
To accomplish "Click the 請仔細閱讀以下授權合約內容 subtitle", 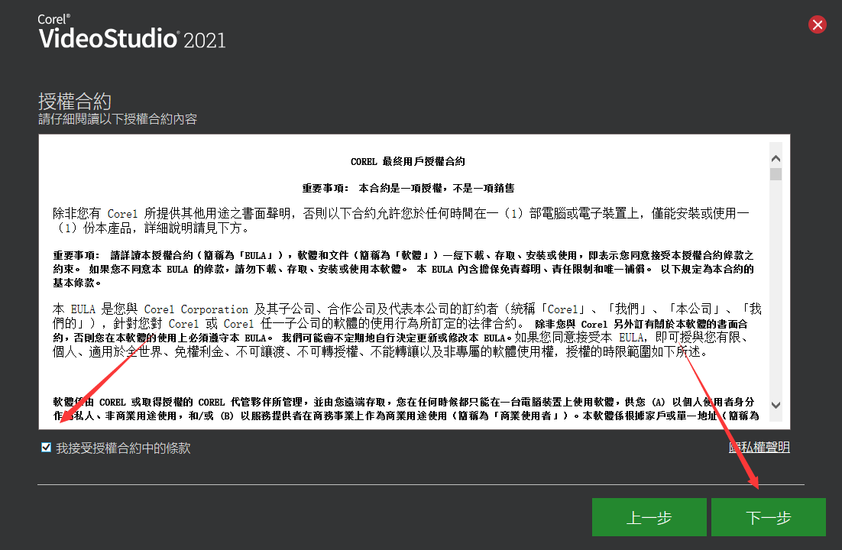I will [x=118, y=119].
